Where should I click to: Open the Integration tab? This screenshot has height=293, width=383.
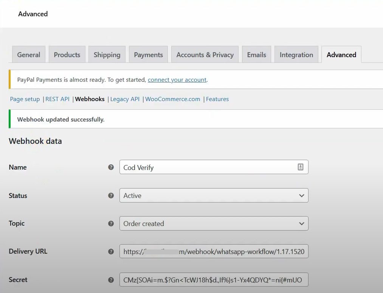coord(296,55)
